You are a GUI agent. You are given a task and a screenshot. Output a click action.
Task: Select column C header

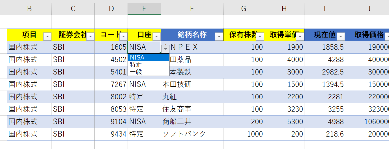[x=73, y=9]
